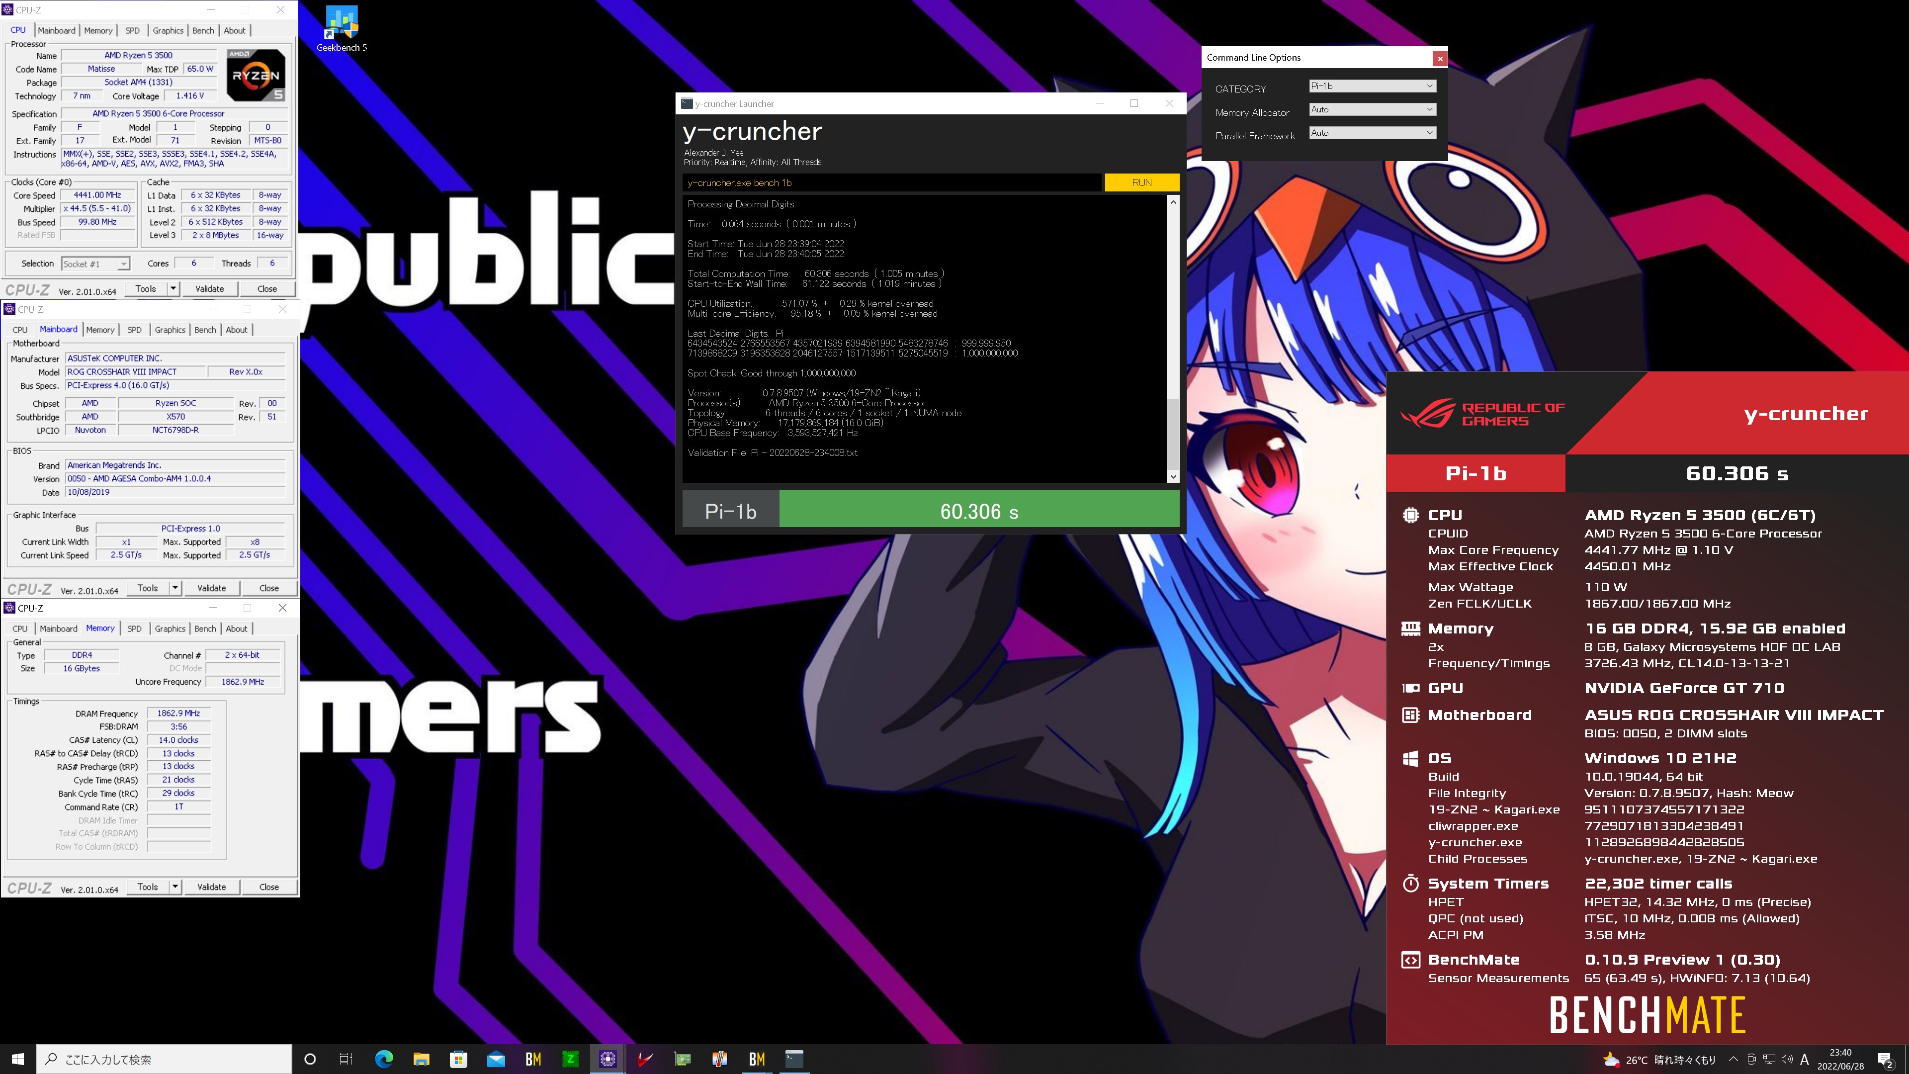The width and height of the screenshot is (1909, 1074).
Task: Click the 22,302 timer calls text in BenchMate
Action: pyautogui.click(x=1658, y=884)
